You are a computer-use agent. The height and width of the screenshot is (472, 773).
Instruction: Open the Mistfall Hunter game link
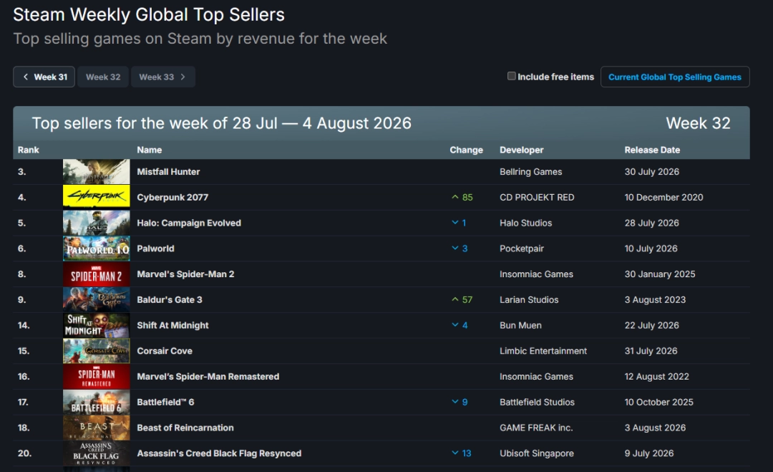click(x=168, y=172)
